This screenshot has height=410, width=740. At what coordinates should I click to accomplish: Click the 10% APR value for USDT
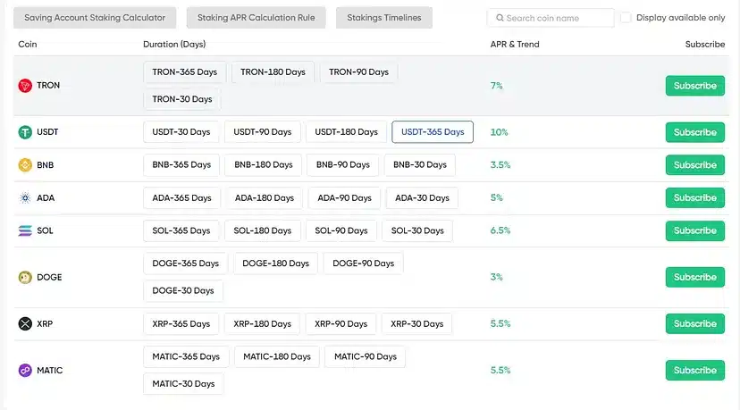click(499, 132)
